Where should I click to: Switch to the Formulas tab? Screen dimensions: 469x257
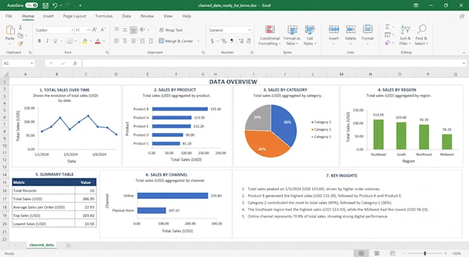click(x=103, y=16)
